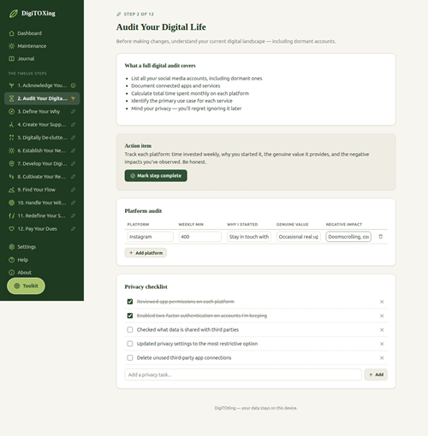Viewport: 428px width, 436px height.
Task: Add a new platform row
Action: (x=146, y=253)
